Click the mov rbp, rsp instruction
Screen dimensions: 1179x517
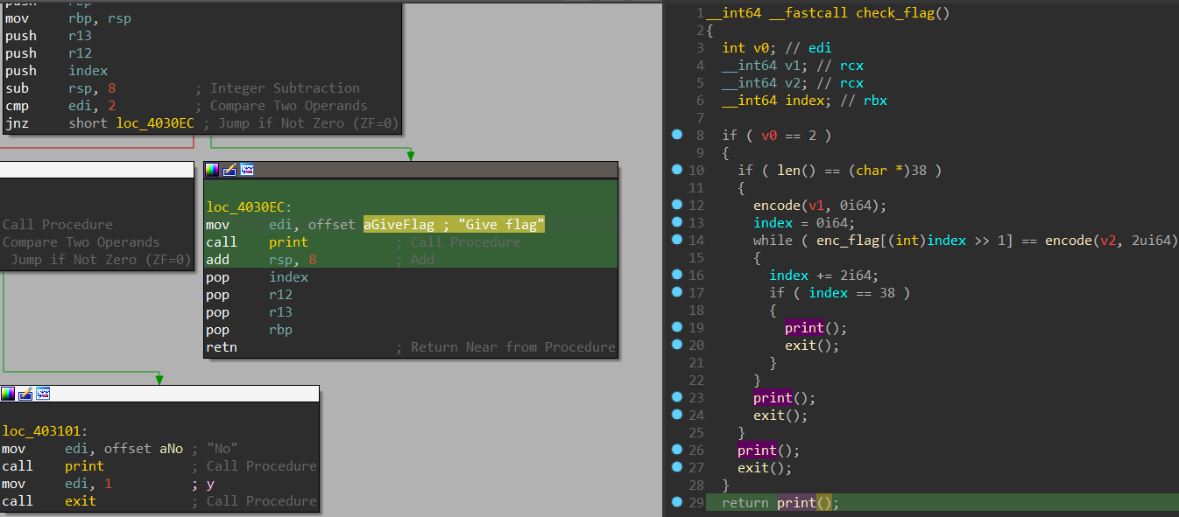pos(68,18)
